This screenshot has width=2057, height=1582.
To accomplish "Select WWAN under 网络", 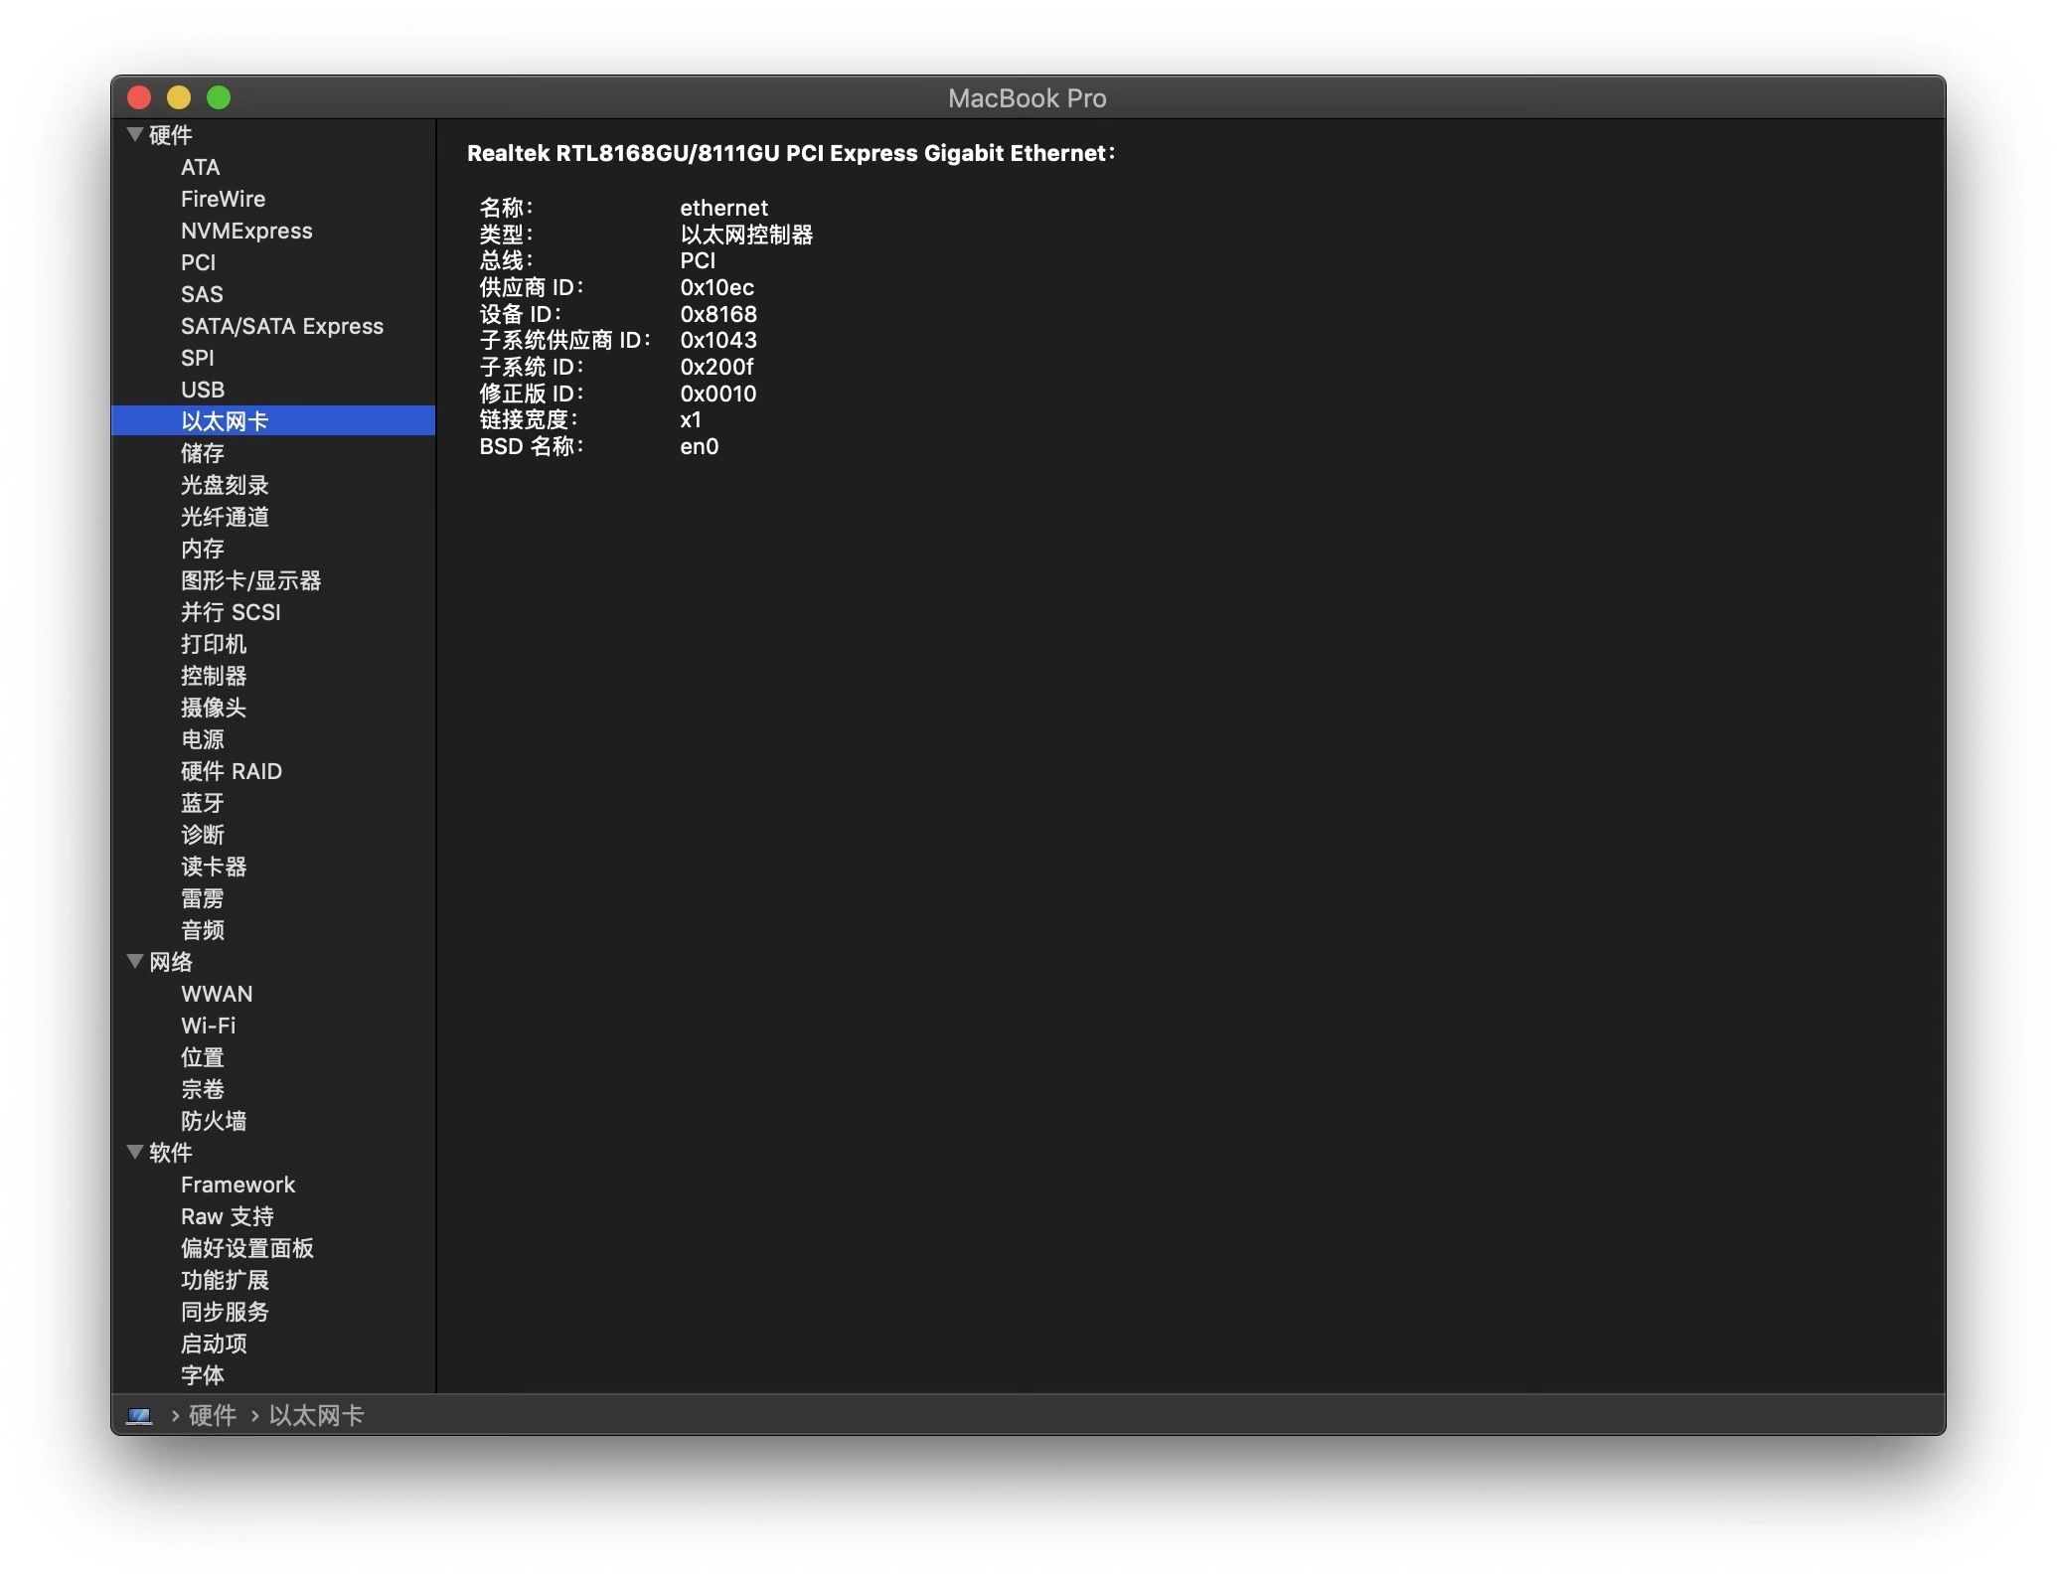I will click(x=217, y=994).
